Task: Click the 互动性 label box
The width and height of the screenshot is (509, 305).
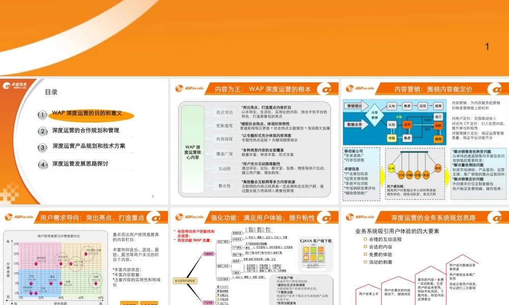Action: tap(224, 169)
